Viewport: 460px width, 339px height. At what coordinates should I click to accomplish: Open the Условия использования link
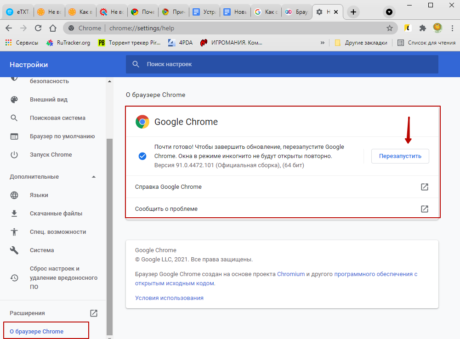(x=169, y=298)
